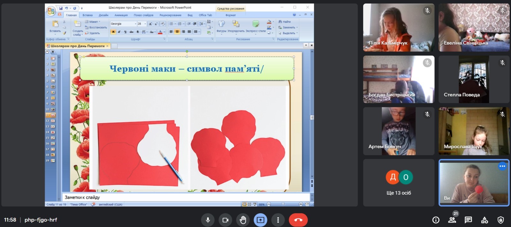Click the Найти button in the ribbon
The width and height of the screenshot is (511, 227).
click(285, 22)
